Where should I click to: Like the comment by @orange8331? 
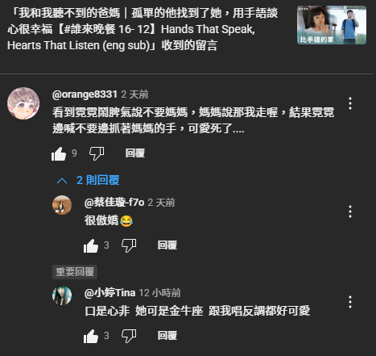point(59,154)
